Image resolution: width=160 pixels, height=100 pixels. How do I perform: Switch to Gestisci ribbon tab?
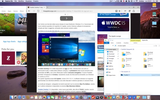click(x=135, y=43)
